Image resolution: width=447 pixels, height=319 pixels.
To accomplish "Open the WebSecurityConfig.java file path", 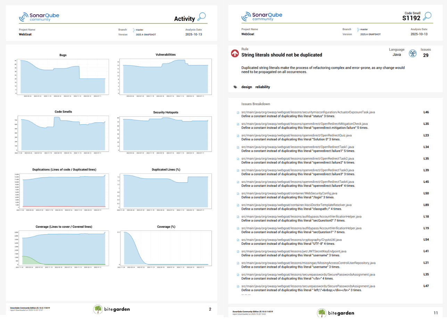I will 289,193.
